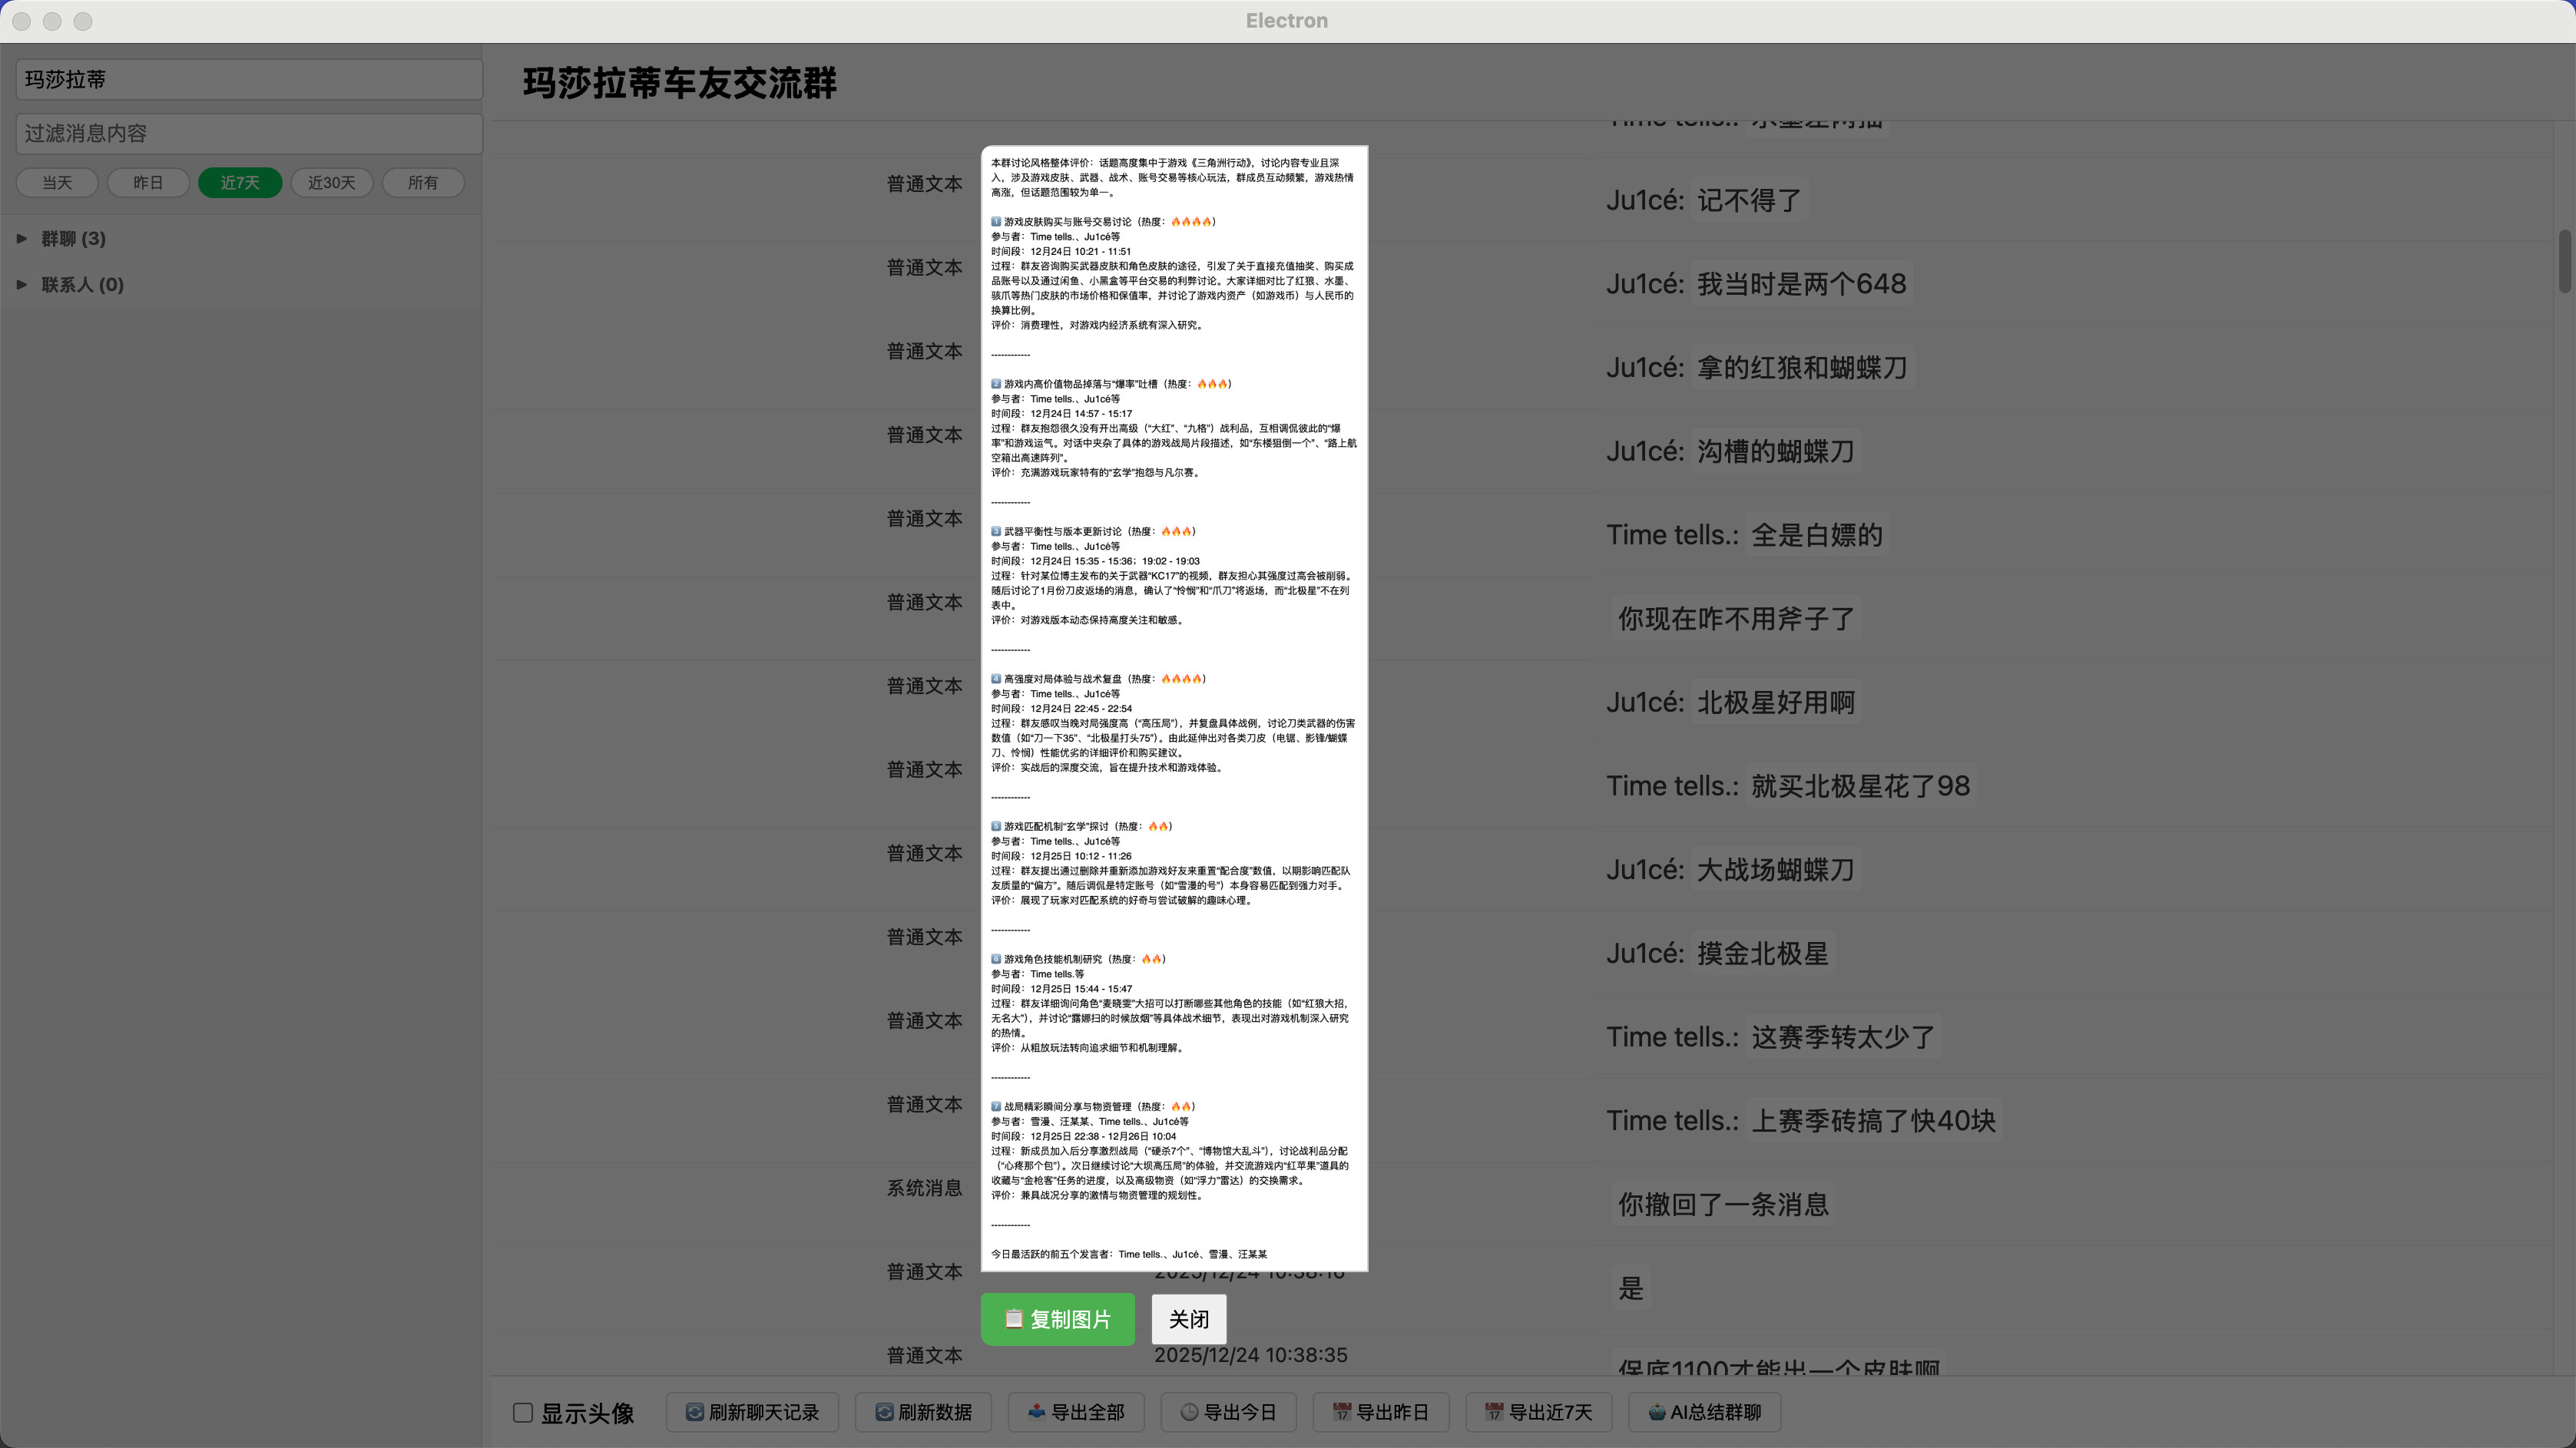Click message '你撤回了一条消息'
The height and width of the screenshot is (1448, 2576).
coord(1723,1204)
